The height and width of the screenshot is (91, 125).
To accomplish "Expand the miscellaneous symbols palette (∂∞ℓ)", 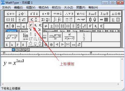I will coord(92,14).
